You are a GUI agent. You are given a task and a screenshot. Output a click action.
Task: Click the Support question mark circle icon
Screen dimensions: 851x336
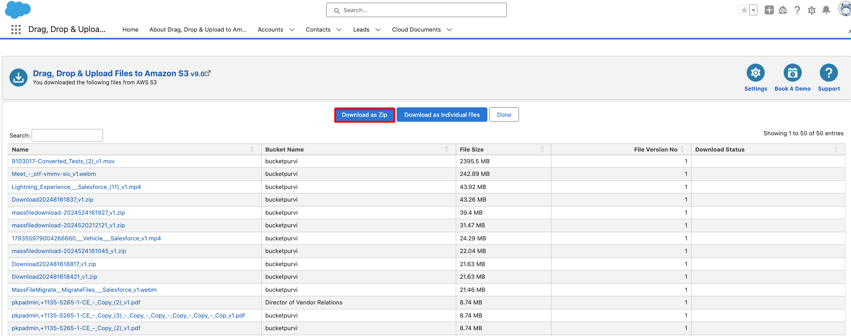829,73
